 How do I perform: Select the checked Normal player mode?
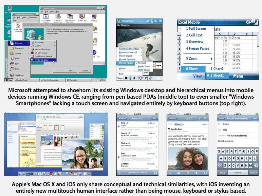click(144, 63)
